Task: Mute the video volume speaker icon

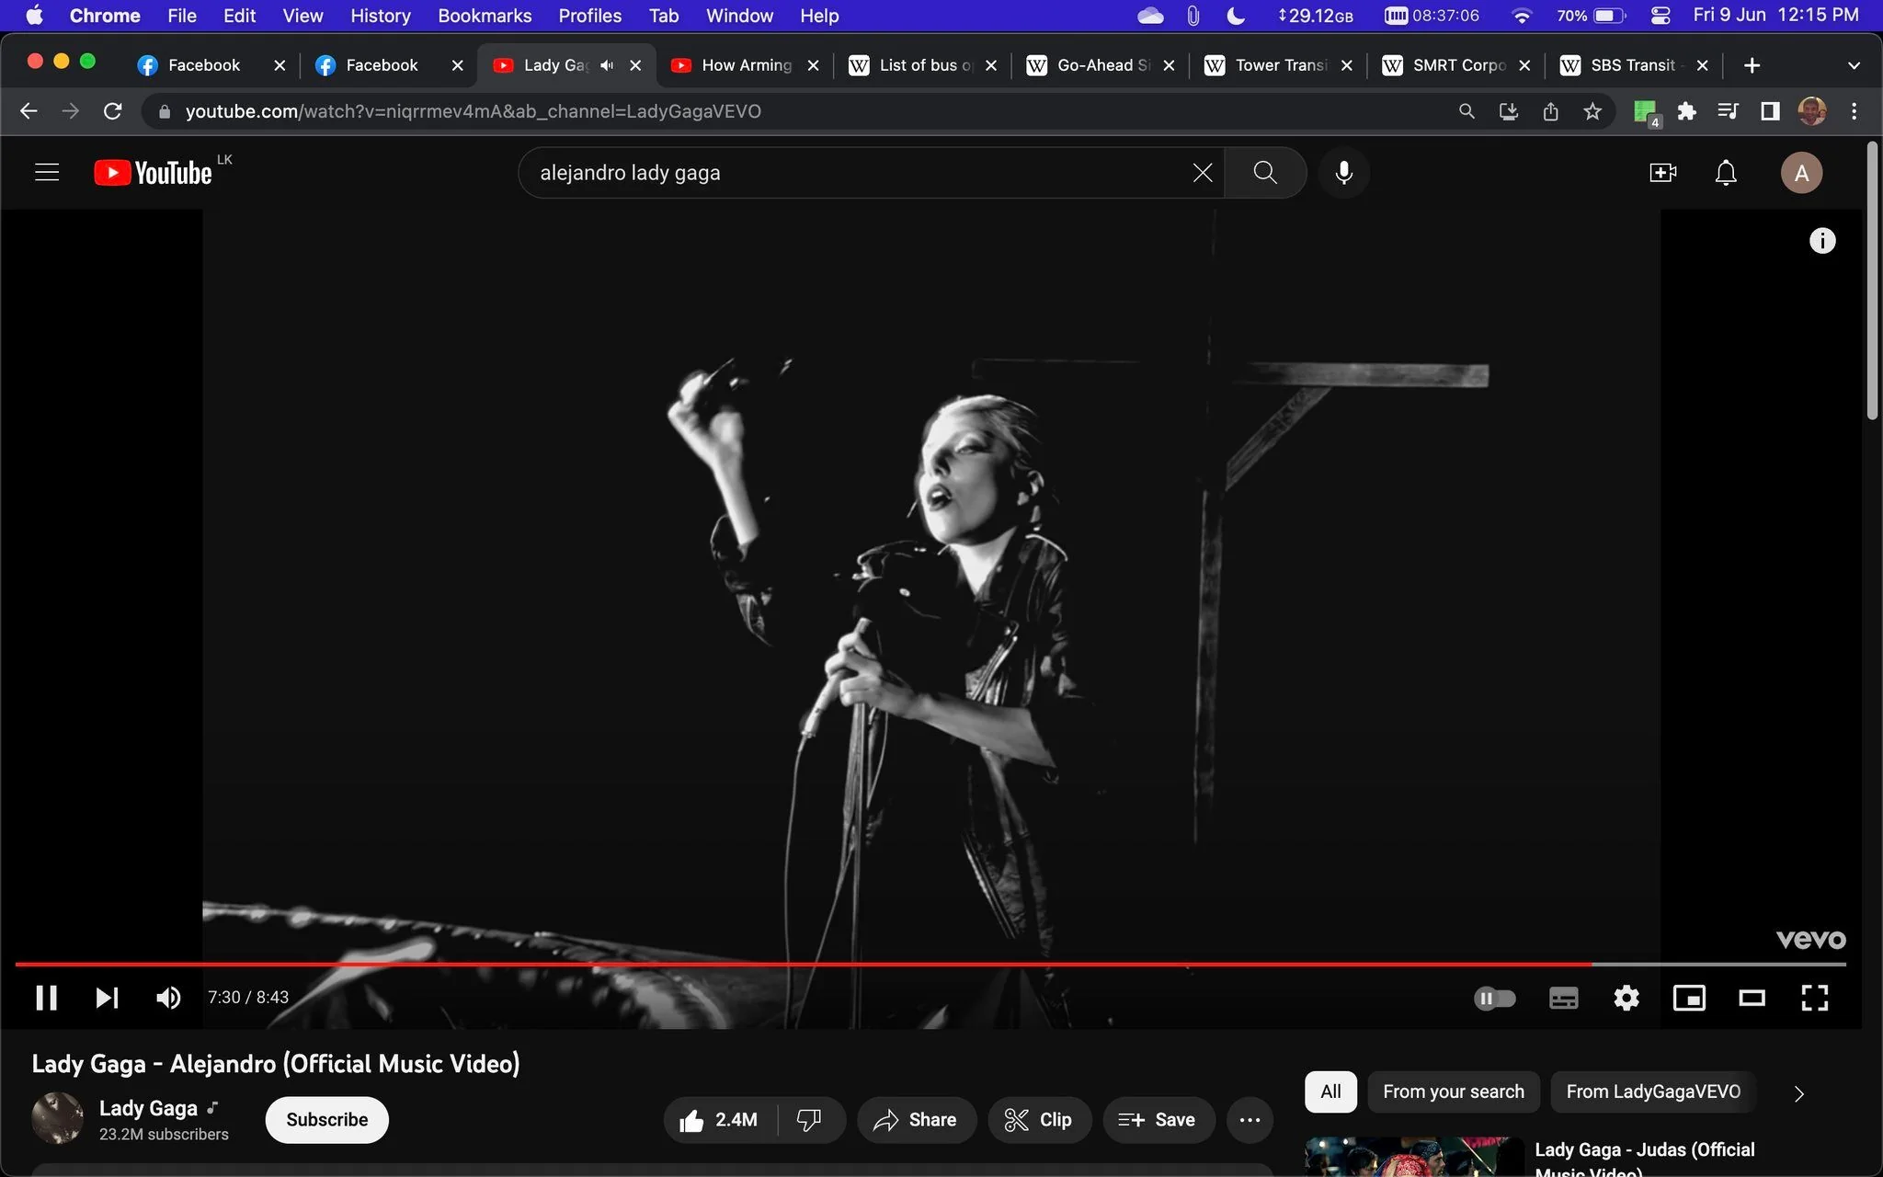Action: coord(168,998)
